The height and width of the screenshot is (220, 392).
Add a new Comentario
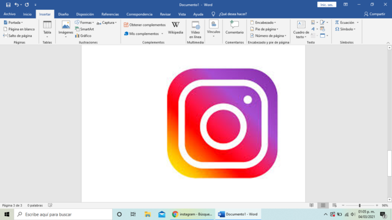(x=234, y=28)
